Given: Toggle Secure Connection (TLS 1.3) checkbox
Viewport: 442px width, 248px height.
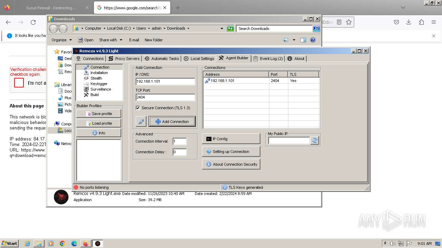Looking at the screenshot, I should [x=138, y=108].
